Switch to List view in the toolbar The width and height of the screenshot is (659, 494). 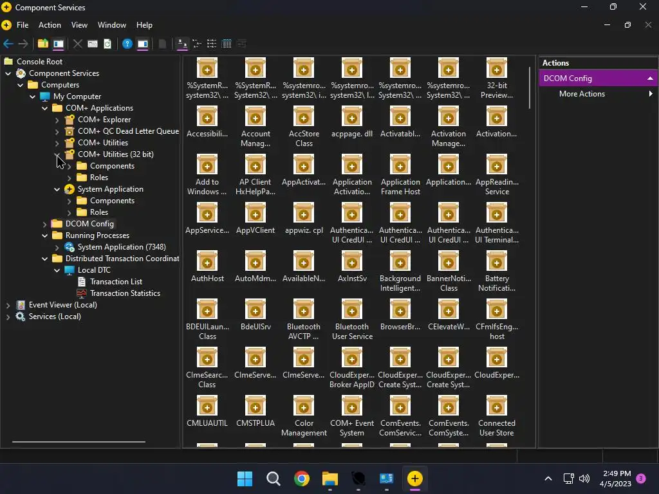(x=211, y=44)
